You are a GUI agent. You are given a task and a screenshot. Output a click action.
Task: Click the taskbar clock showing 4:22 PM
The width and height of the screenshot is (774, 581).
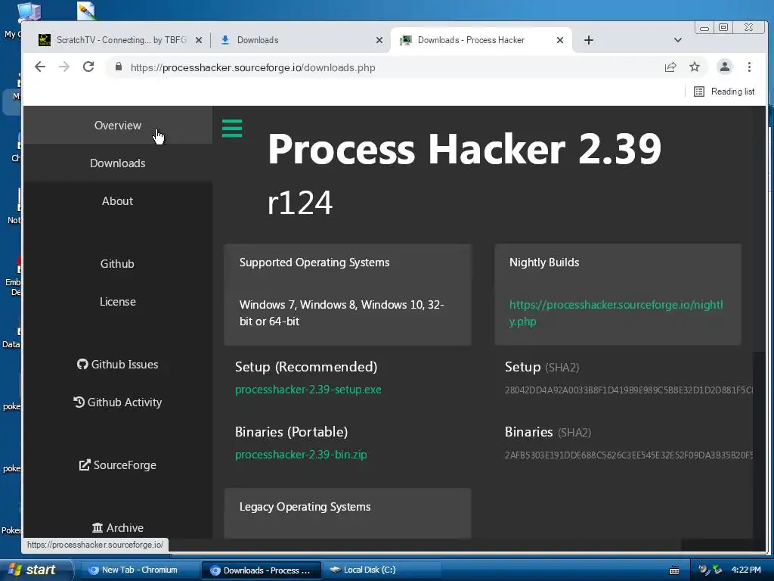point(746,570)
